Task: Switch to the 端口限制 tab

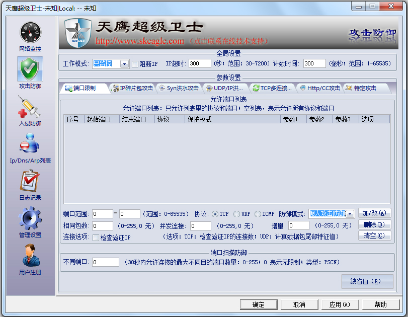Action: (x=84, y=88)
